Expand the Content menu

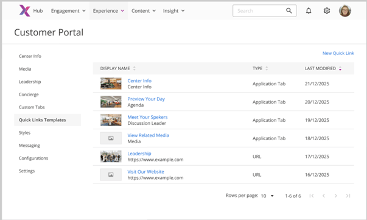click(144, 11)
